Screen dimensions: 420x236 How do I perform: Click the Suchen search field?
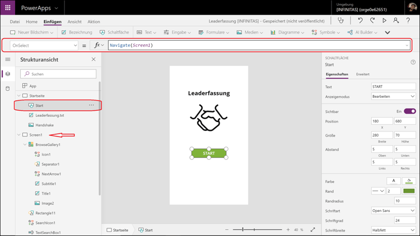(59, 74)
